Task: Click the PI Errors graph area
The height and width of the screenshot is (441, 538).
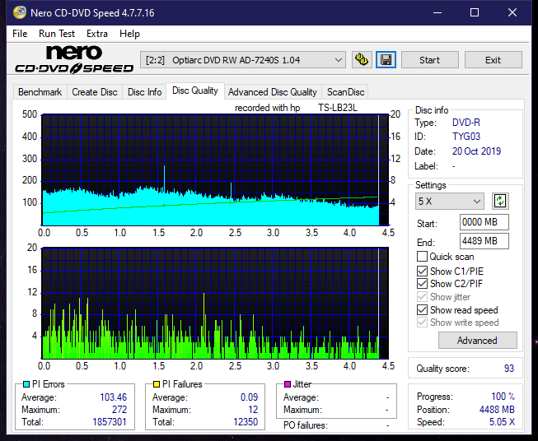Action: pyautogui.click(x=215, y=170)
